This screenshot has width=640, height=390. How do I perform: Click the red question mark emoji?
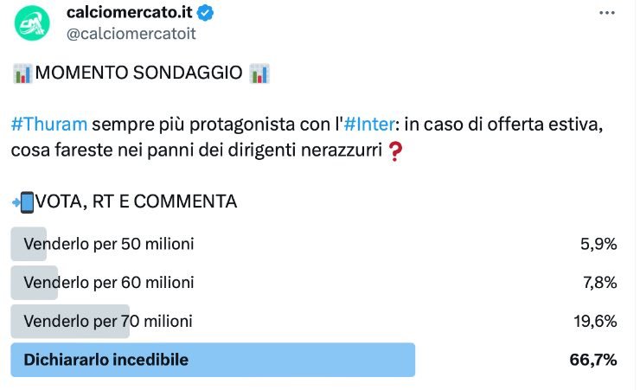395,151
